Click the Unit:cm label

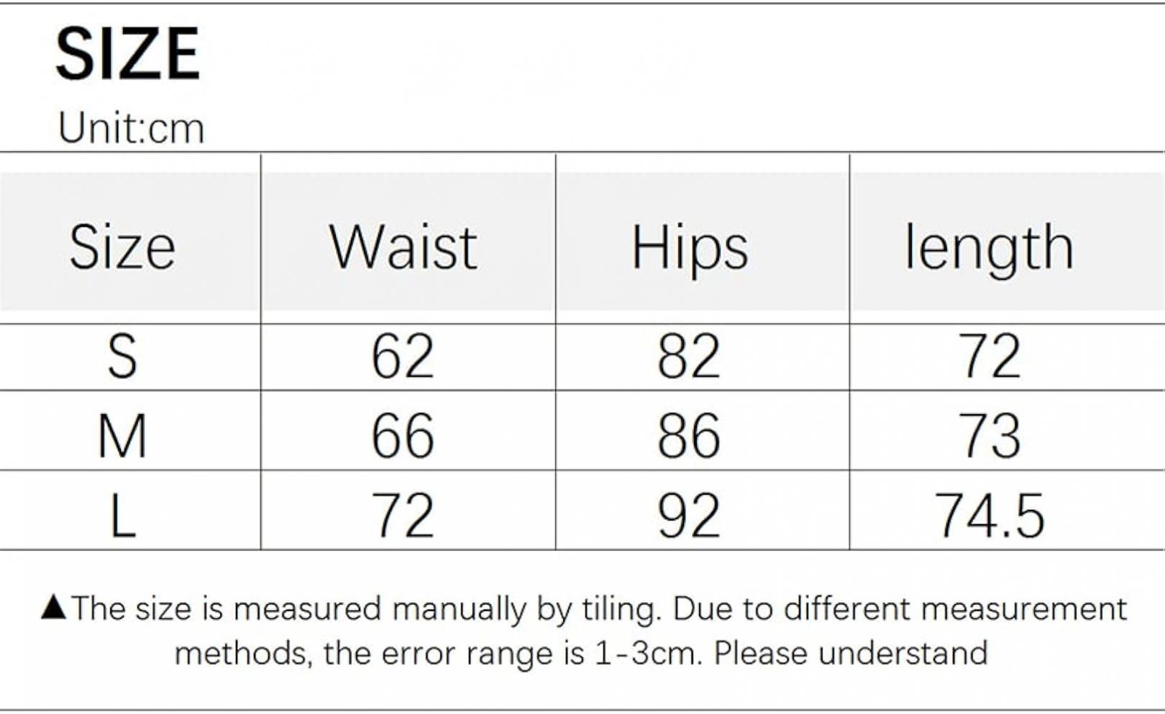coord(131,128)
